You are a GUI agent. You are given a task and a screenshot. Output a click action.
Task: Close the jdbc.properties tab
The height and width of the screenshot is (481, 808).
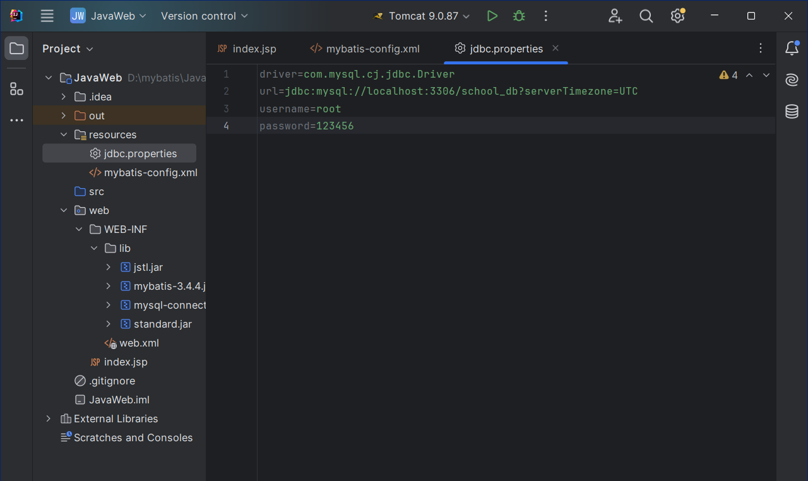click(x=555, y=48)
